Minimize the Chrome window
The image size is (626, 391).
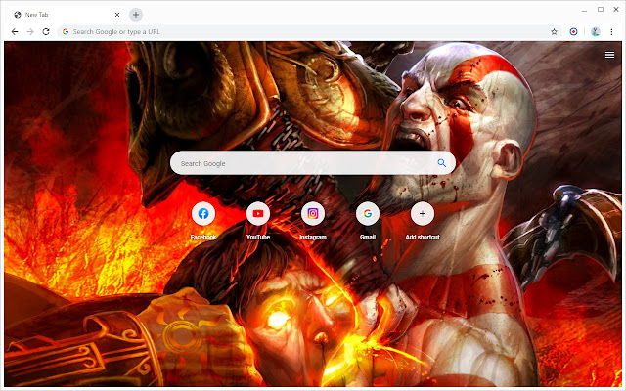(x=585, y=10)
